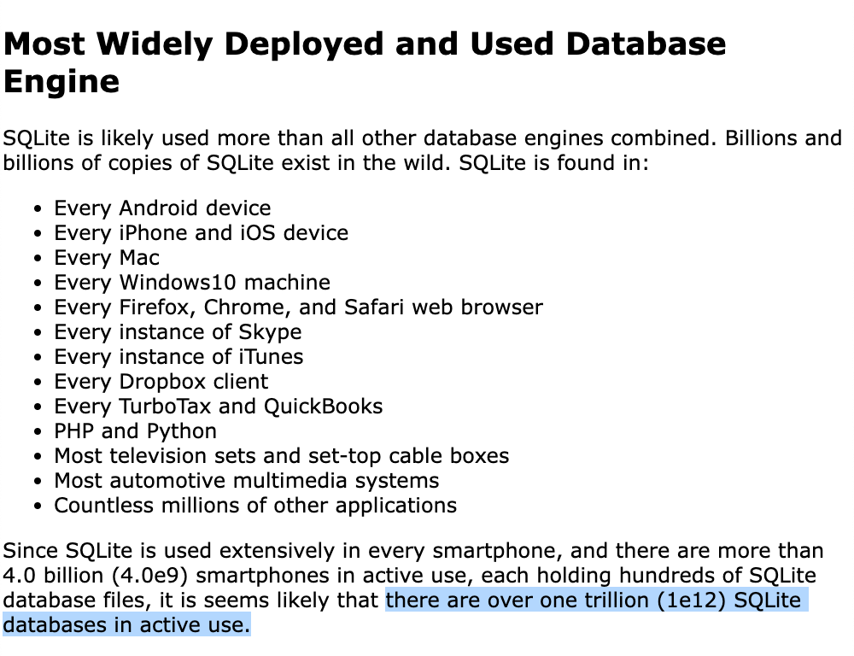Screen dimensions: 854x656
Task: Click "Every Firefox, Chrome, and Safari web browser"
Action: coord(298,307)
